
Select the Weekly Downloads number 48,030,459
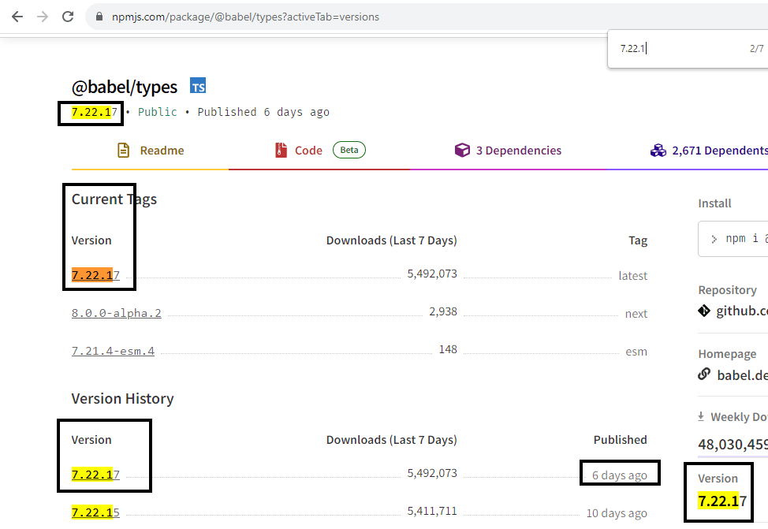click(733, 445)
